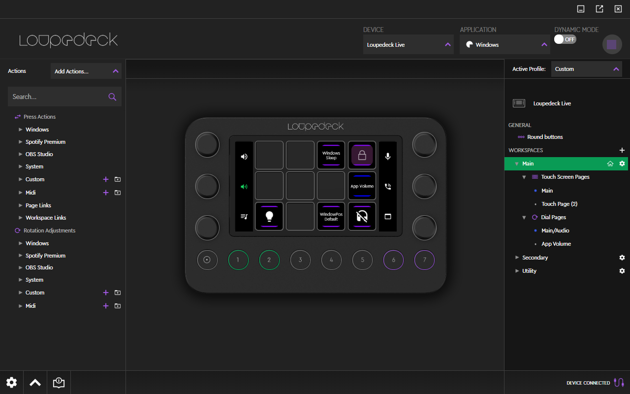Select App Volume dial page
630x394 pixels.
(x=556, y=244)
